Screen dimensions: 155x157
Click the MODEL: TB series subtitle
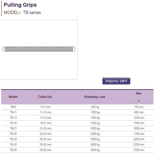coord(22,12)
